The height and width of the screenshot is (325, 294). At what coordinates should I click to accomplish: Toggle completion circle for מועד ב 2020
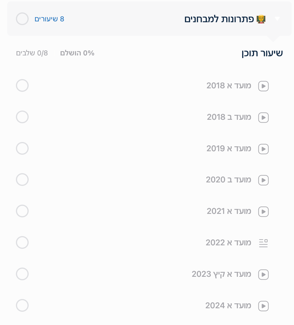tap(22, 180)
